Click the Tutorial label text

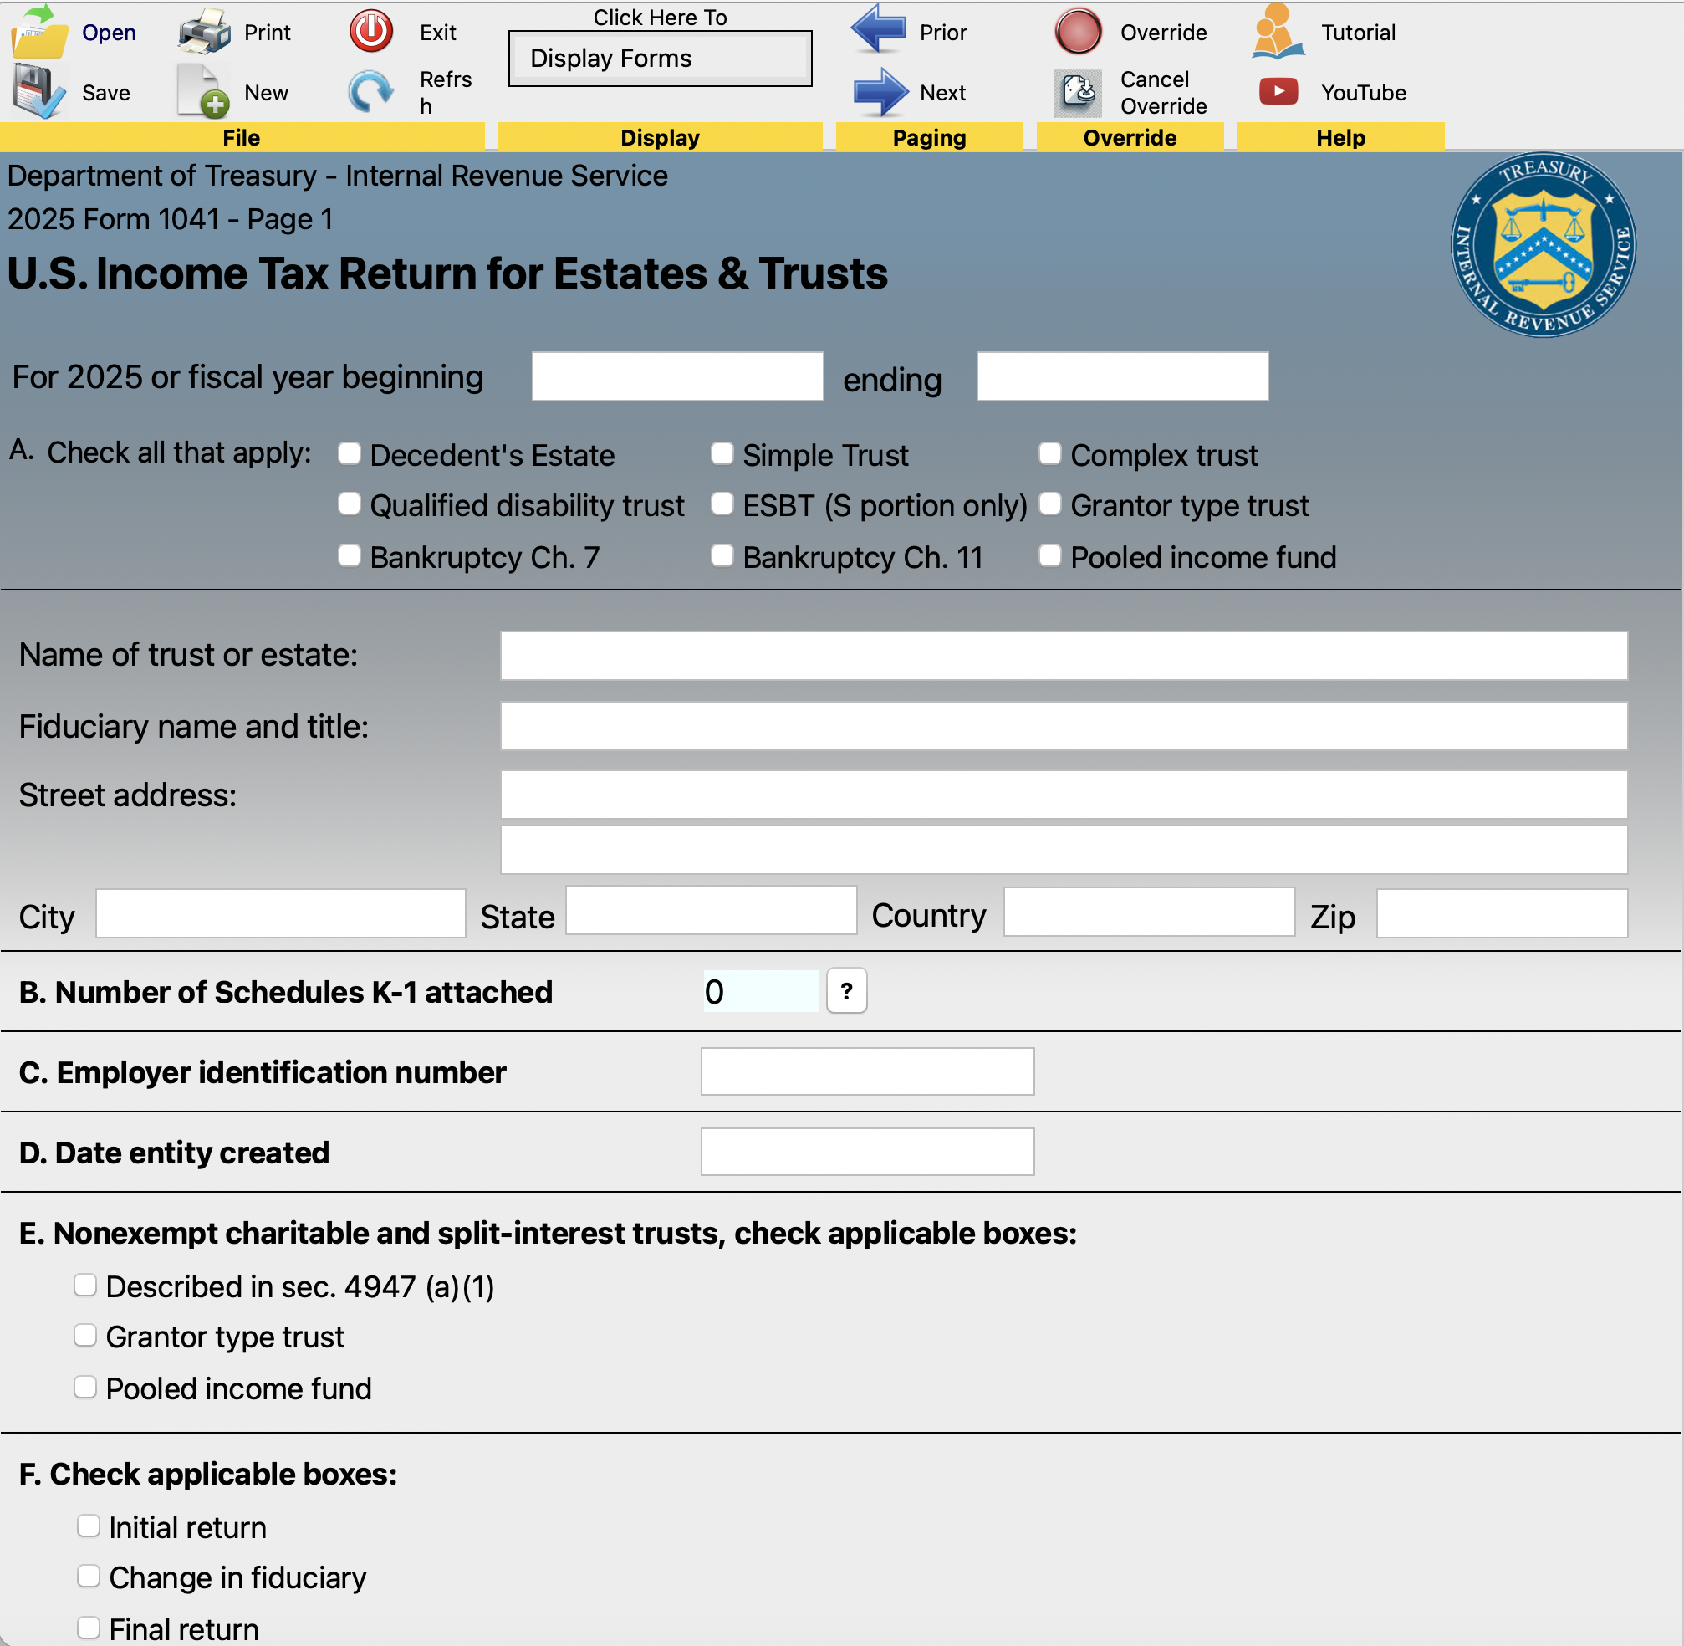point(1358,33)
